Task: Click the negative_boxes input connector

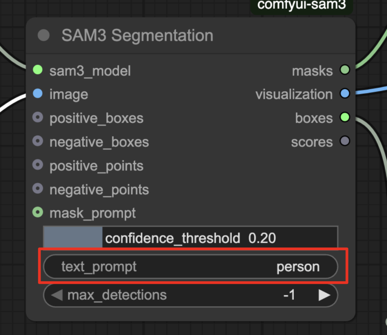Action: (x=37, y=142)
